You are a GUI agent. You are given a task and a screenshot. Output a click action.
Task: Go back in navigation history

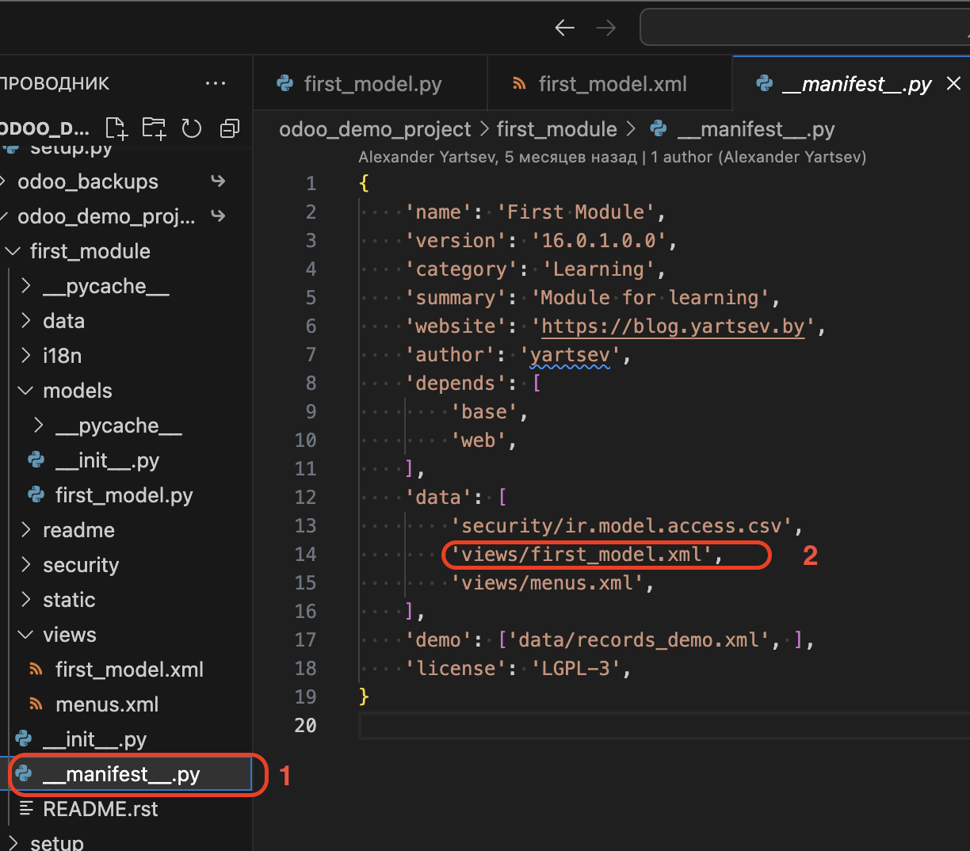(565, 29)
